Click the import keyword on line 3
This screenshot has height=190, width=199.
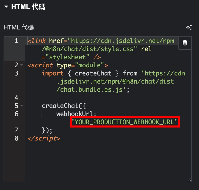point(53,73)
